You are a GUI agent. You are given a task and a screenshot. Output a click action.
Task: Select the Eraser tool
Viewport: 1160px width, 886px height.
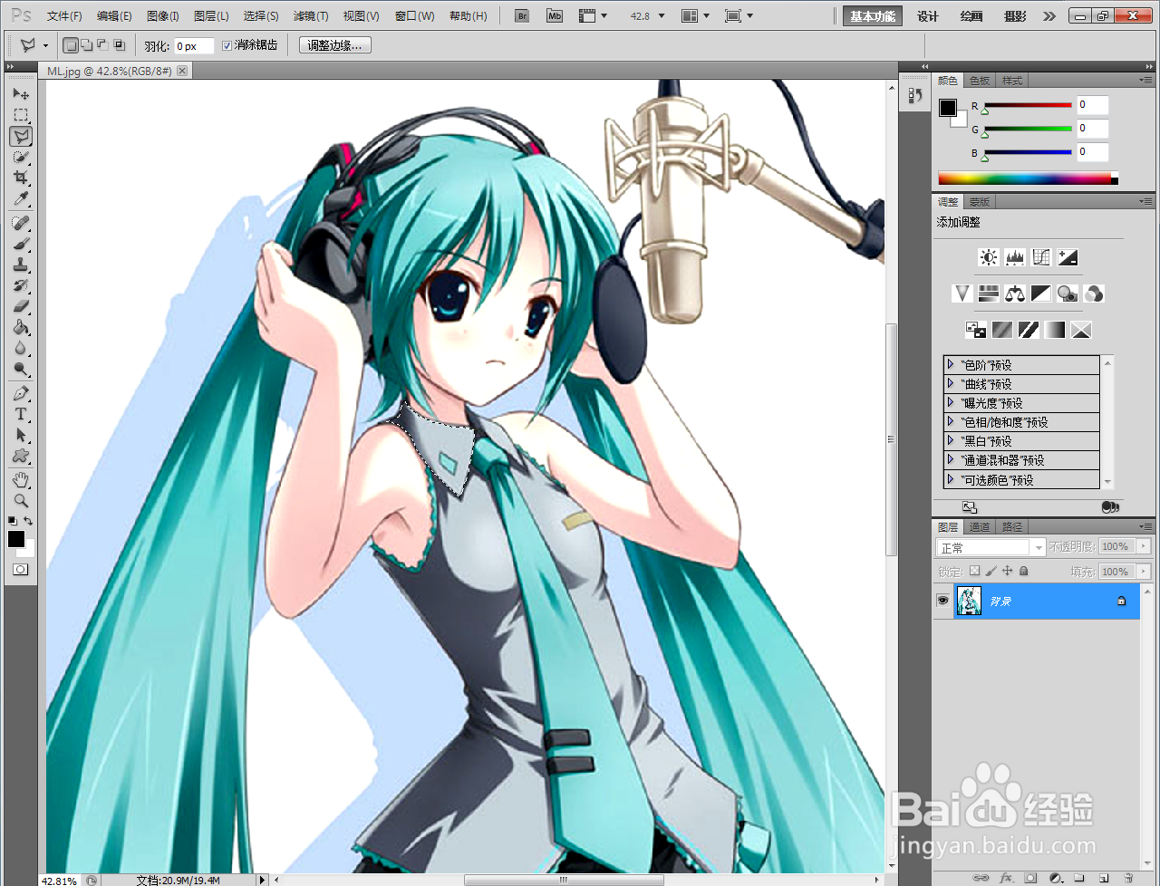tap(21, 306)
